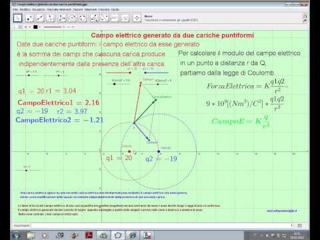Open the File menu
The image size is (320, 240).
pos(15,9)
